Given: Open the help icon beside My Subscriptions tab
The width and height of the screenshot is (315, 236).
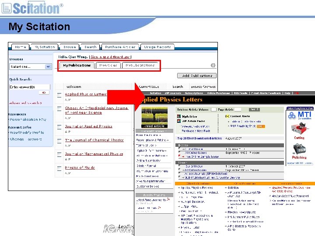Looking at the screenshot, I should pyautogui.click(x=213, y=65).
